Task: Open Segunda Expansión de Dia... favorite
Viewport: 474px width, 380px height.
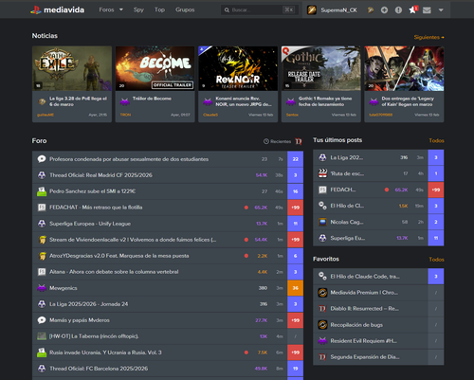Action: (365, 357)
